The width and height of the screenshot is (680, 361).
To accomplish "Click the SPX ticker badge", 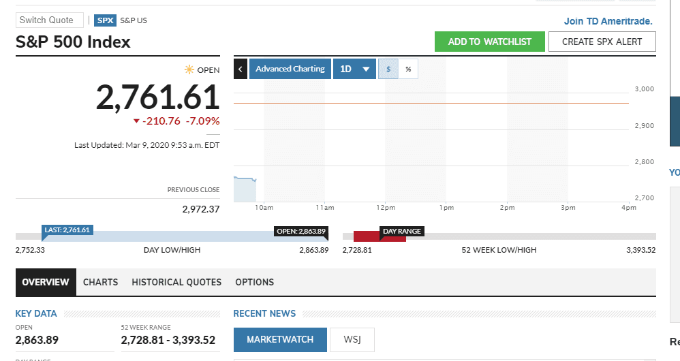I will [105, 20].
